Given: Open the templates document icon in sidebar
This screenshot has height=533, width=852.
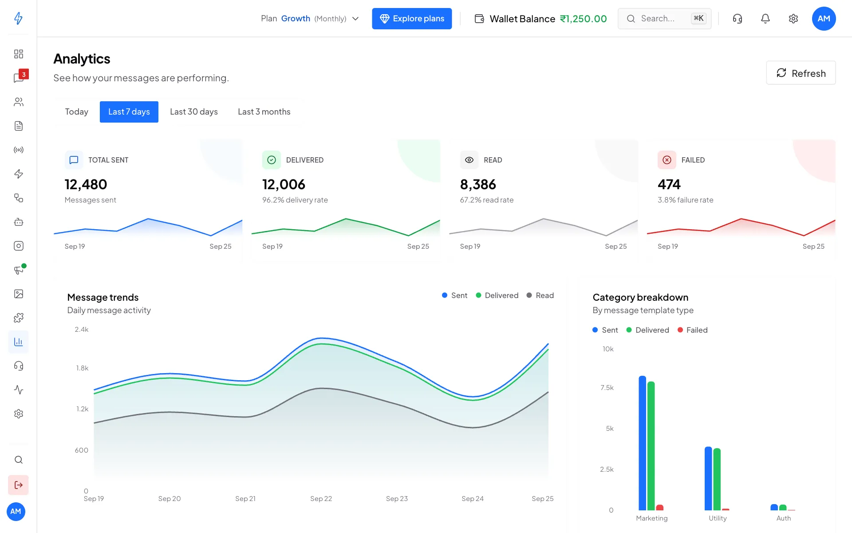Looking at the screenshot, I should pos(18,126).
